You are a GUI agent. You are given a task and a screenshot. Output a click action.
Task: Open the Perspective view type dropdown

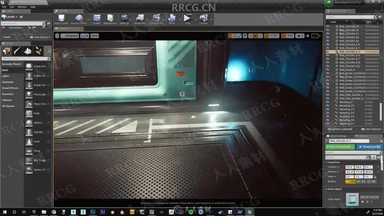(70, 36)
